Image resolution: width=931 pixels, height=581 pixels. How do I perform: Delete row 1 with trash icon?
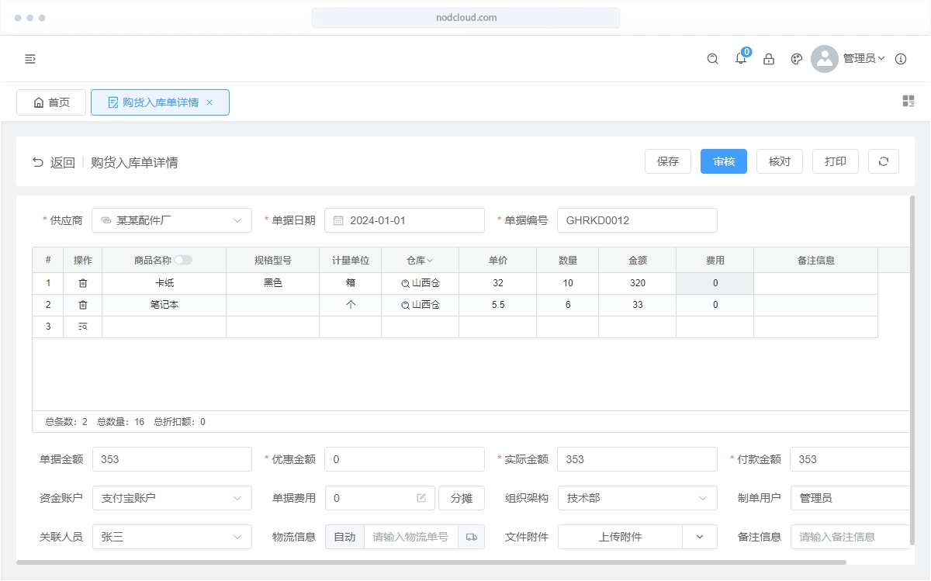coord(83,283)
